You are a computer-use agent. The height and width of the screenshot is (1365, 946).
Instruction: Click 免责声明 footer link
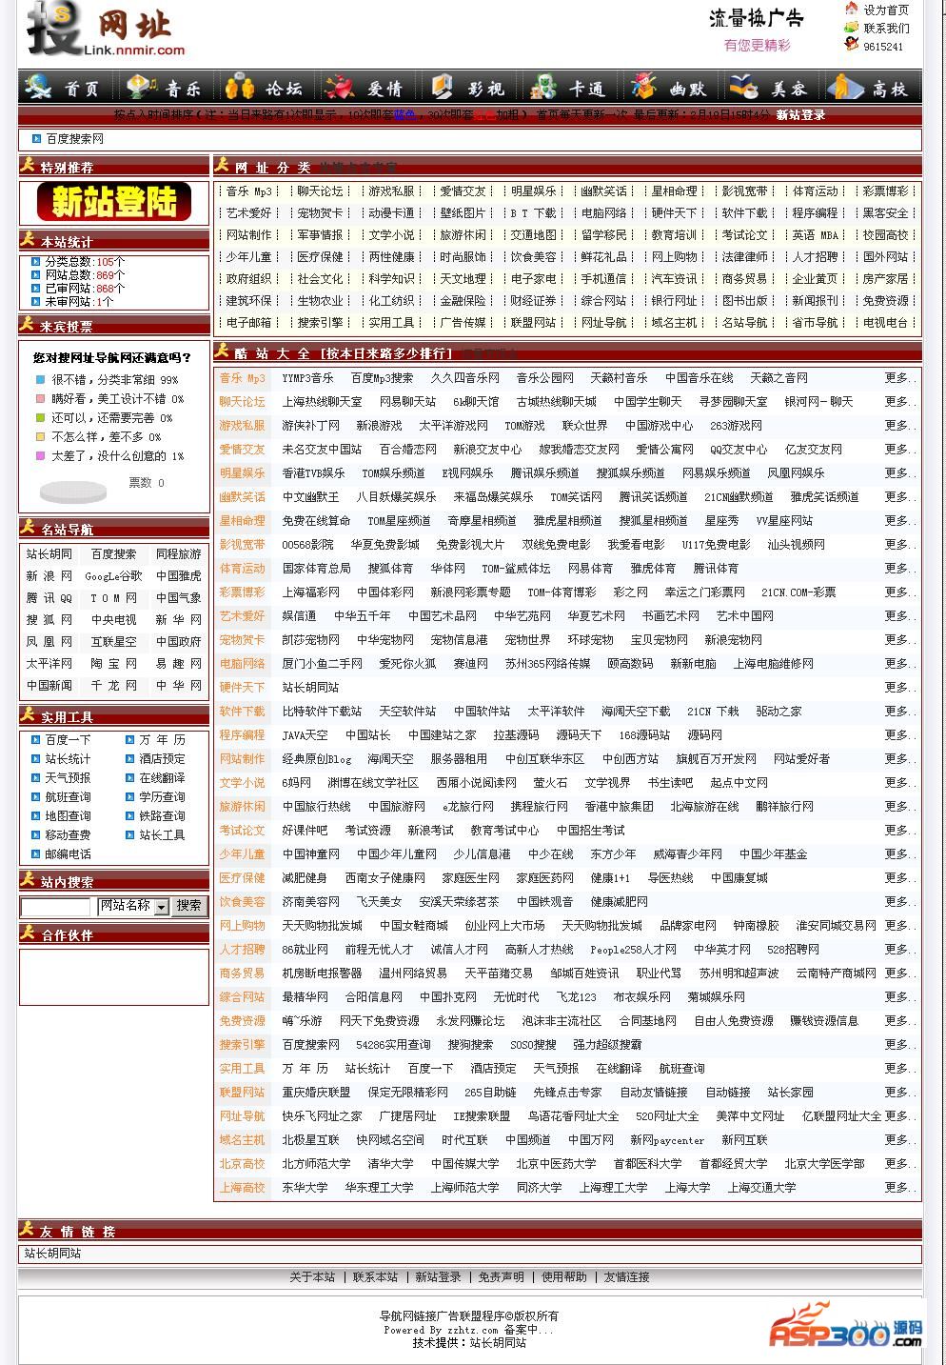click(501, 1277)
